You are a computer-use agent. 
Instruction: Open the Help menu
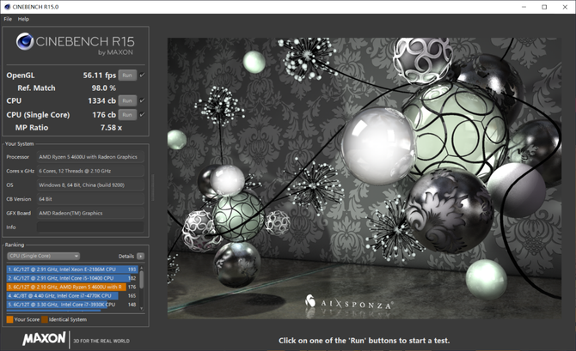pyautogui.click(x=23, y=19)
